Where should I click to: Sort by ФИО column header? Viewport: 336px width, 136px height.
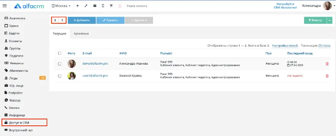click(123, 53)
